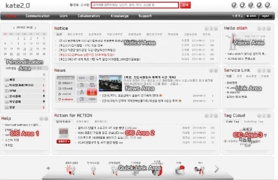Viewport: 278px width, 180px height.
Task: Click the red search button beside the search field
Action: click(x=185, y=5)
